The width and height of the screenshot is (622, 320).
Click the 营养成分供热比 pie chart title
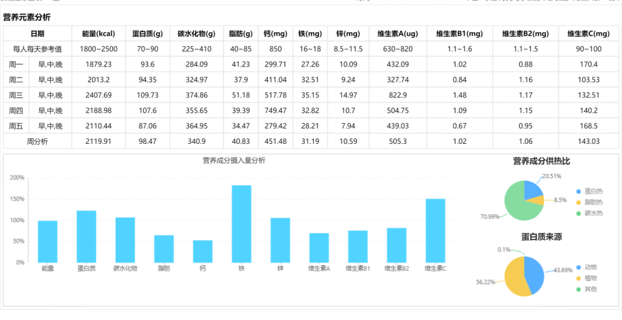(541, 161)
